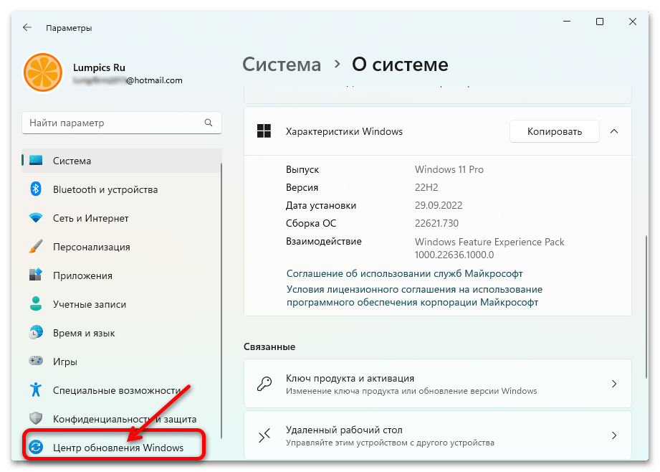Click the orange profile avatar picture
Viewport: 660px width, 472px height.
coord(43,72)
